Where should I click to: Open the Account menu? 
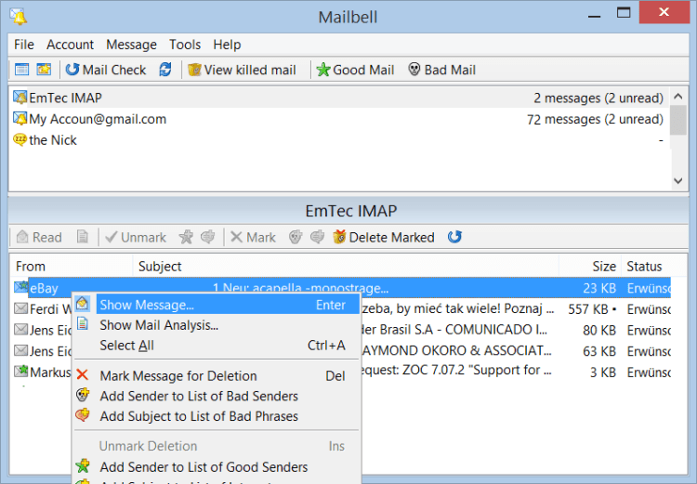(71, 45)
